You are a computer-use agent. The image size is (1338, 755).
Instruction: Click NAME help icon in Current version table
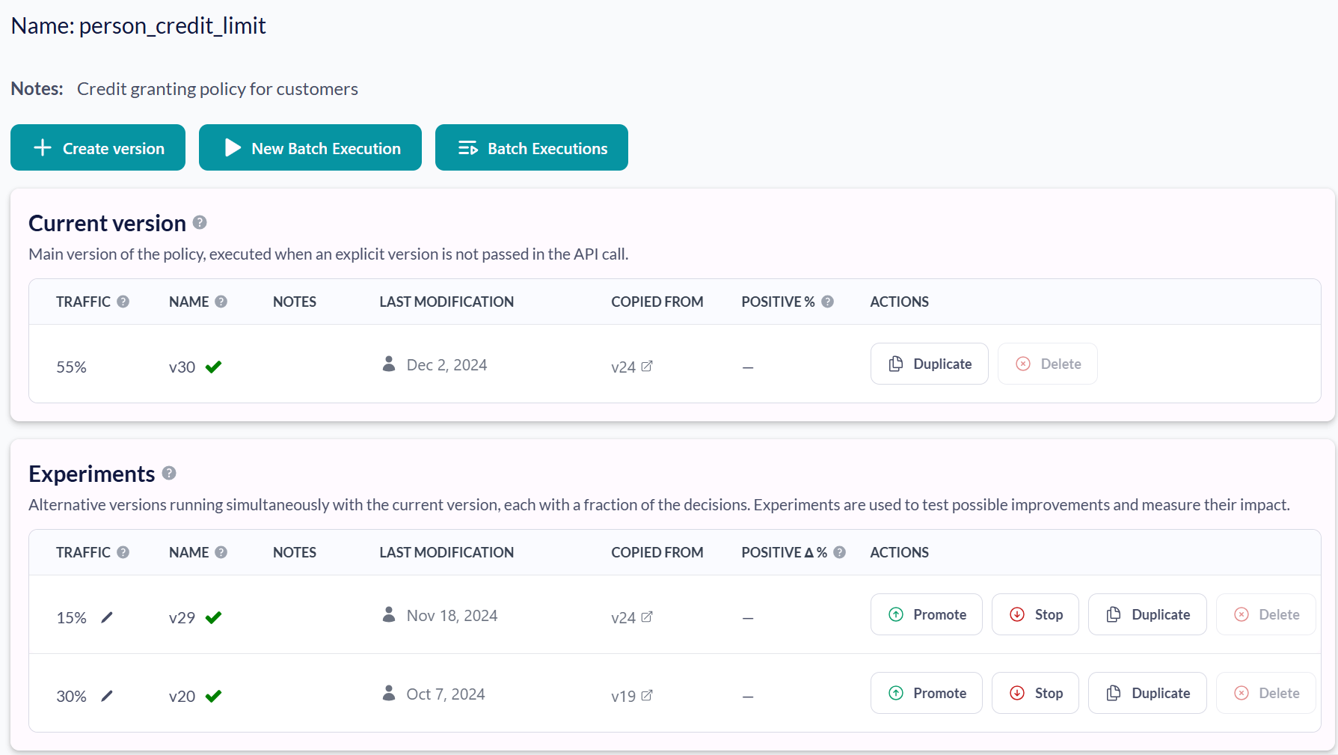[x=221, y=302]
